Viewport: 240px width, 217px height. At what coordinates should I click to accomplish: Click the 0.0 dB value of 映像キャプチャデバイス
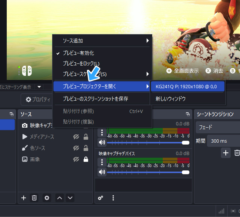click(183, 154)
